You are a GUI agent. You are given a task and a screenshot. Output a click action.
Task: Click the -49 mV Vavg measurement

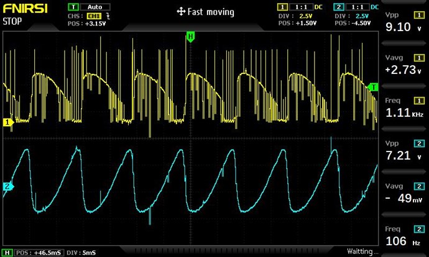(x=404, y=198)
